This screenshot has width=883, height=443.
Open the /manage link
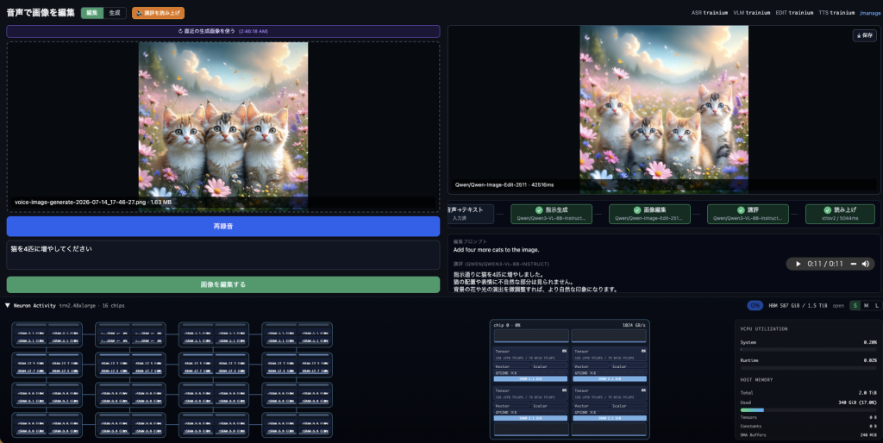870,12
